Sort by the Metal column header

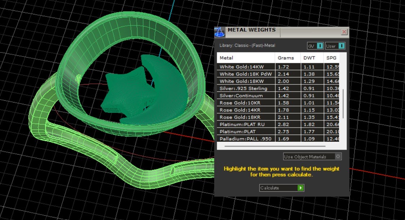pyautogui.click(x=246, y=58)
